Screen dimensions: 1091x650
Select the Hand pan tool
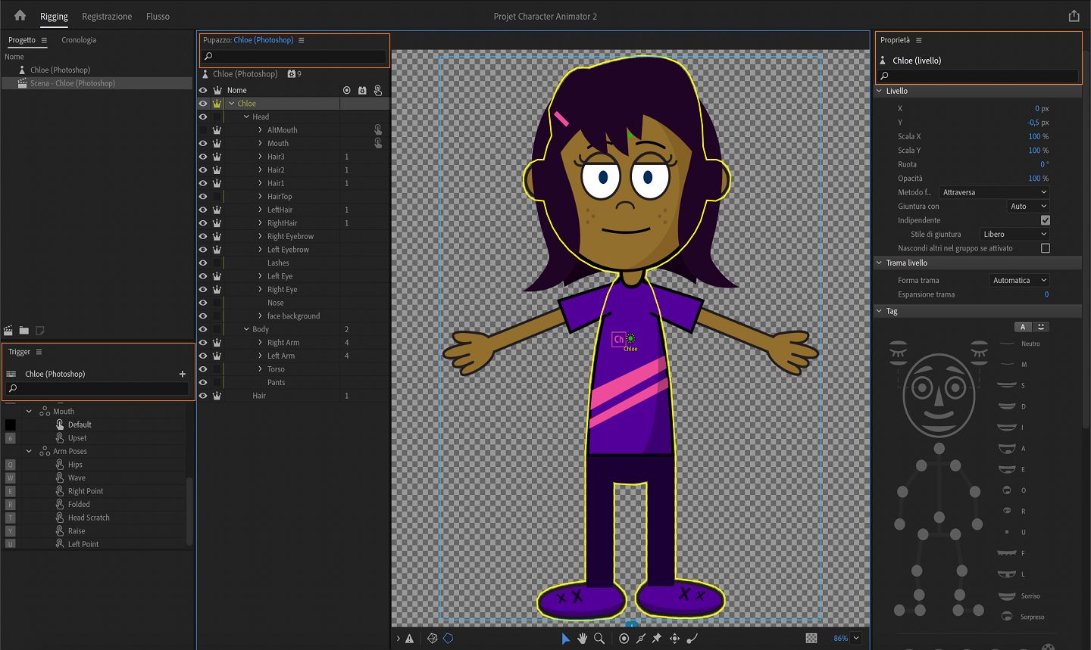coord(582,639)
